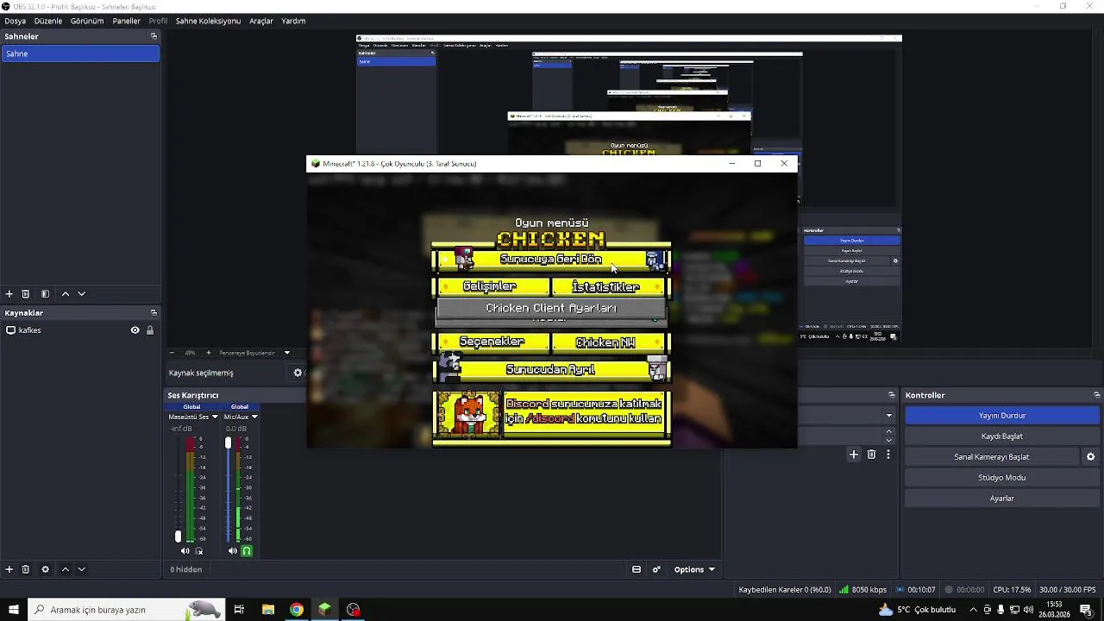
Task: Open Düzenle menu
Action: click(48, 21)
